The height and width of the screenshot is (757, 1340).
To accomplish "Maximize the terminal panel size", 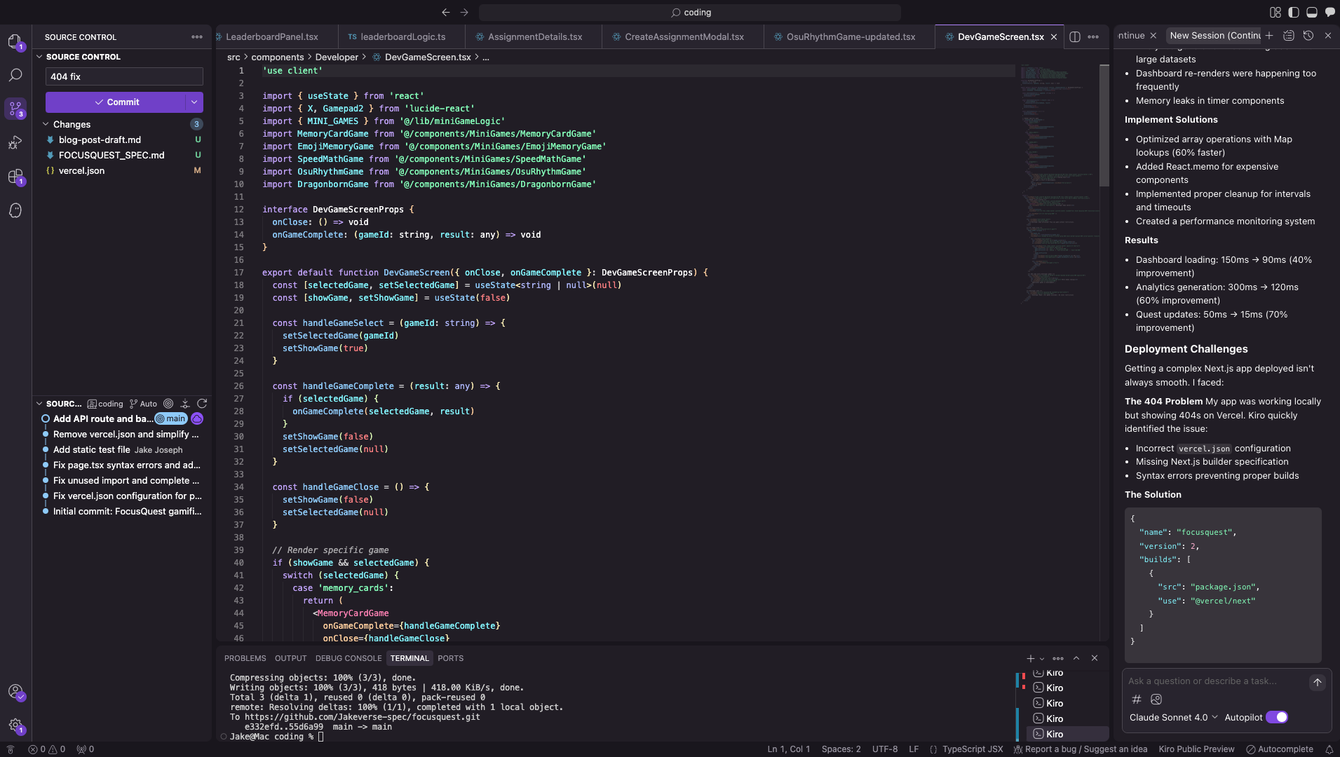I will [x=1076, y=659].
